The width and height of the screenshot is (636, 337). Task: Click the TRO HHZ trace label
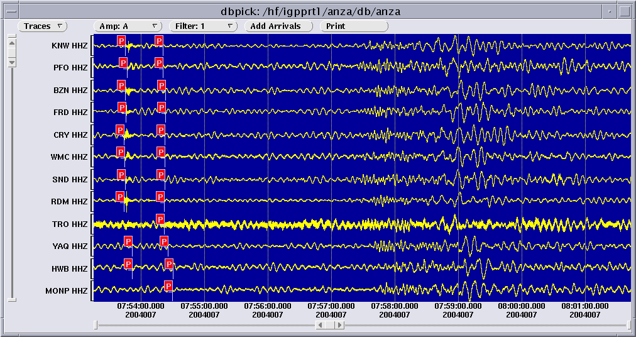pyautogui.click(x=70, y=224)
